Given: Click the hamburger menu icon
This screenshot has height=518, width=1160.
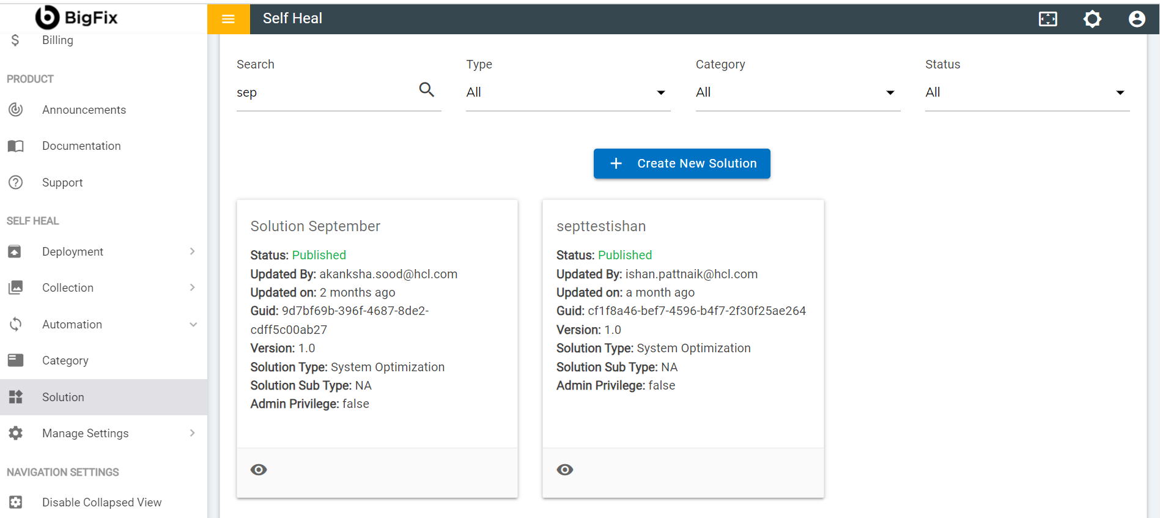Looking at the screenshot, I should pos(228,19).
